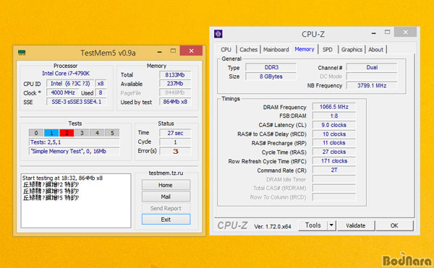Click the PageFile value 8448Mb
Image resolution: width=434 pixels, height=268 pixels.
(x=175, y=92)
